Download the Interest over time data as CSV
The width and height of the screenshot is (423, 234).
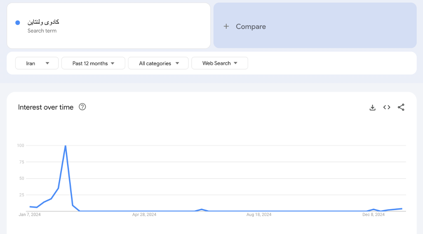tap(372, 108)
